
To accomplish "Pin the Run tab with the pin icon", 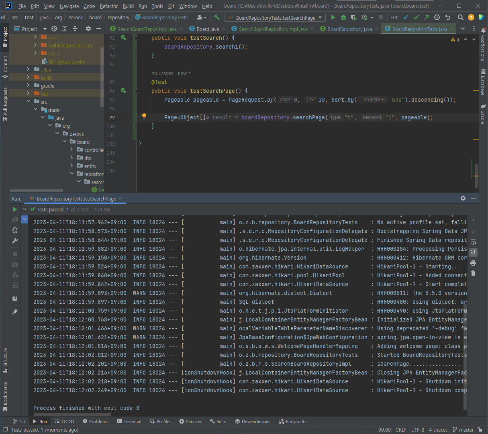I will click(15, 311).
